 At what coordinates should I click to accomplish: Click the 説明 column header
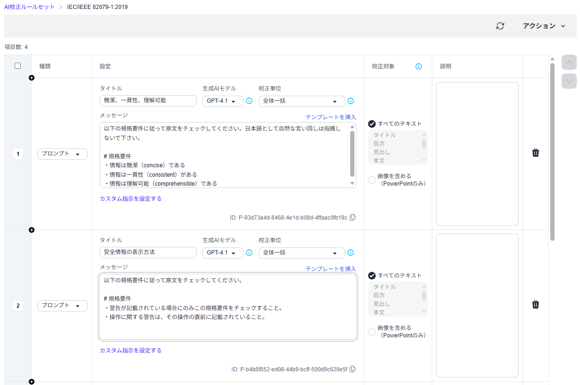tap(446, 66)
